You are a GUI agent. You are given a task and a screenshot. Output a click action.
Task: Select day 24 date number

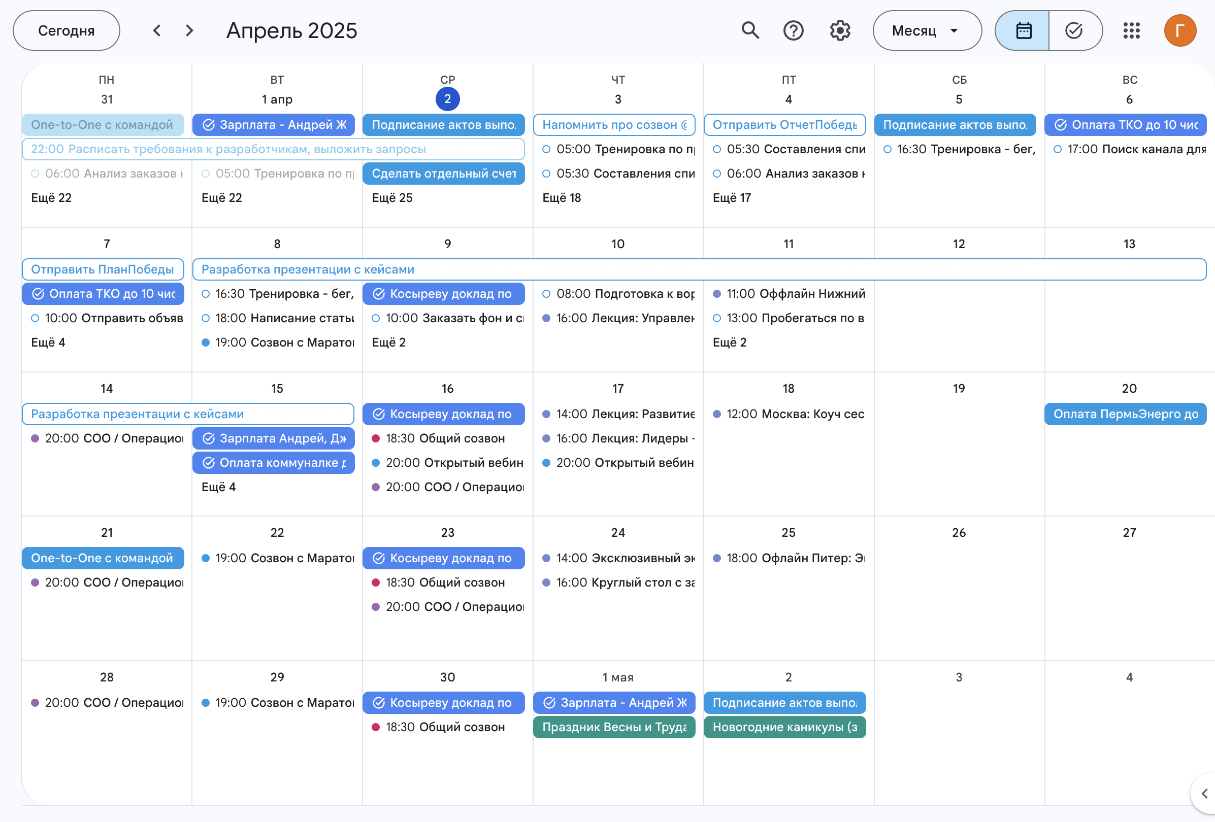tap(617, 532)
